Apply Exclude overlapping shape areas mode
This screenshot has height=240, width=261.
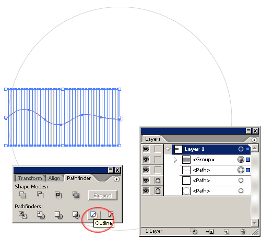(76, 195)
